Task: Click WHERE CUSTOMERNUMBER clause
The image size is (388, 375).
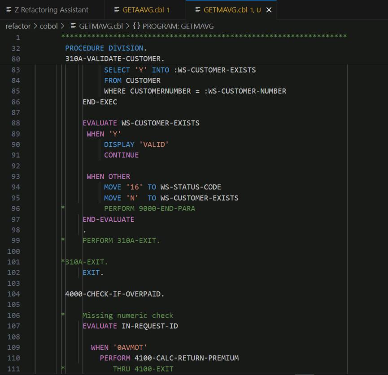Action: click(x=195, y=91)
